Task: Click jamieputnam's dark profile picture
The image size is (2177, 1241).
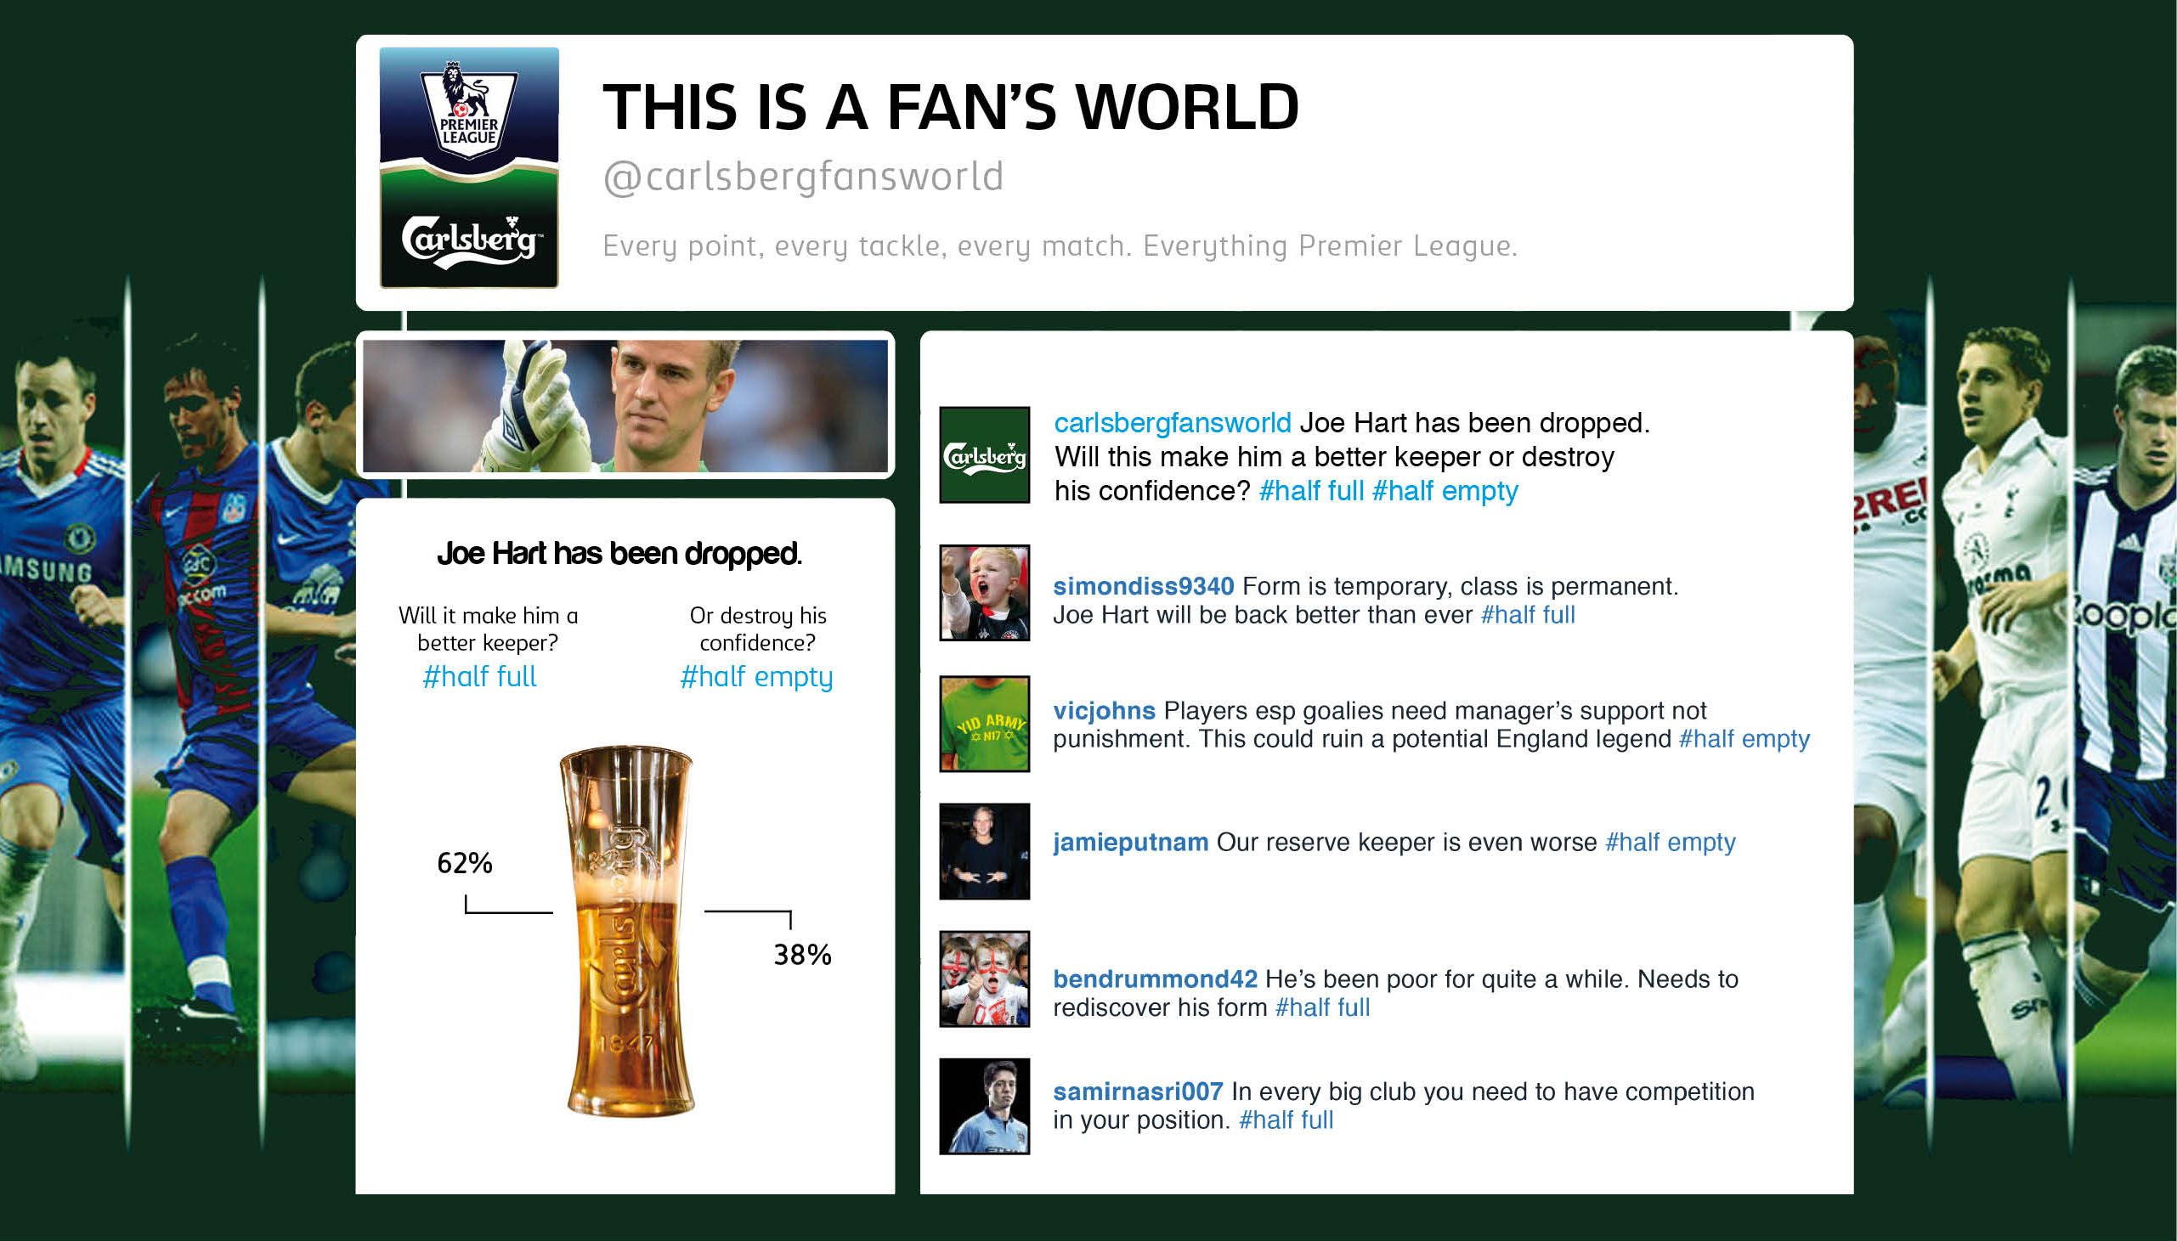Action: pyautogui.click(x=985, y=850)
